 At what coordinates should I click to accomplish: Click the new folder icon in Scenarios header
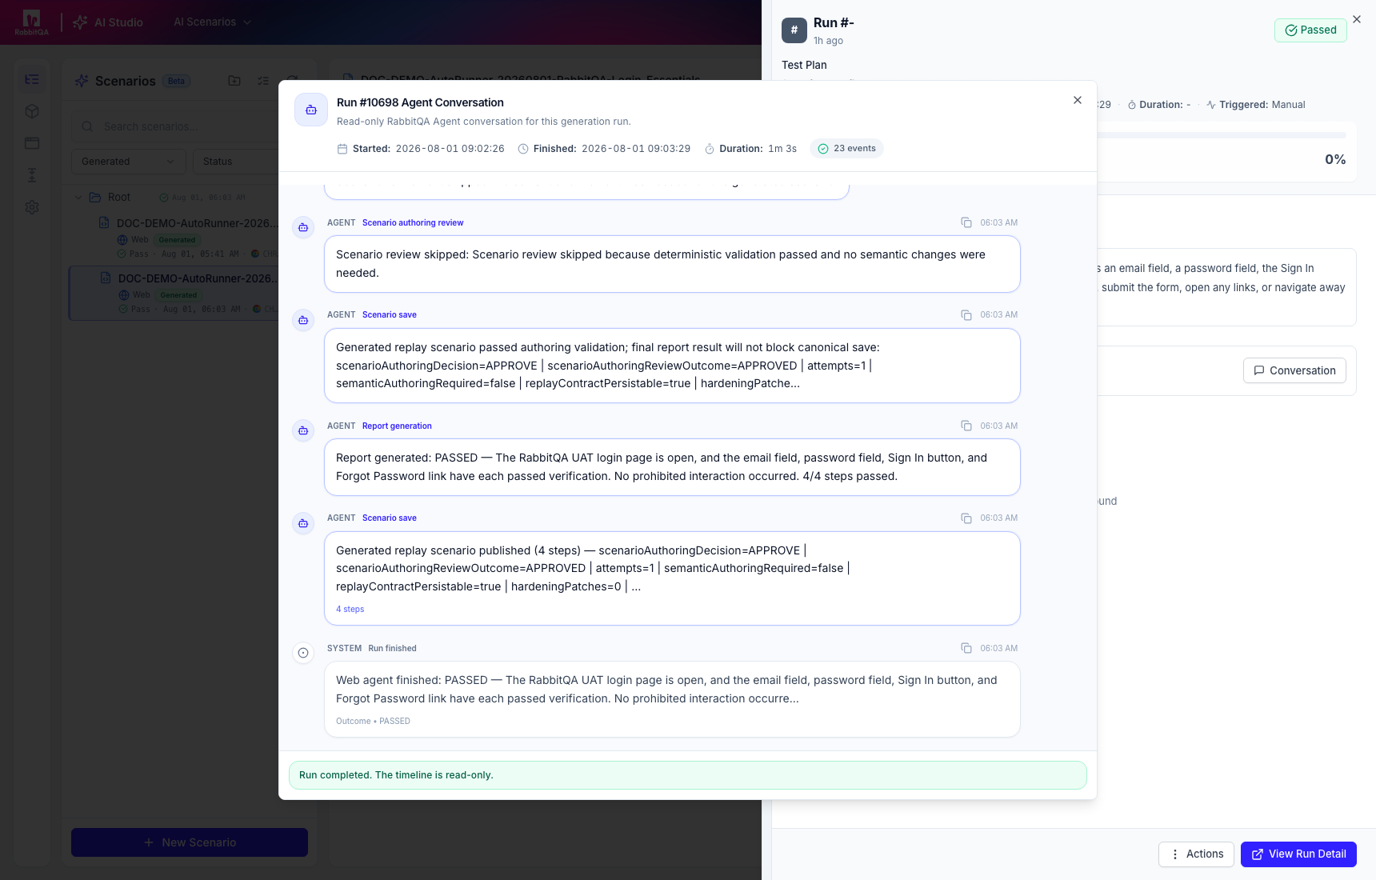point(234,81)
